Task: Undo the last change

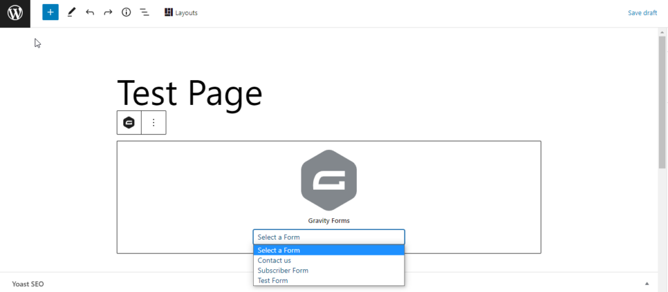Action: (x=89, y=12)
